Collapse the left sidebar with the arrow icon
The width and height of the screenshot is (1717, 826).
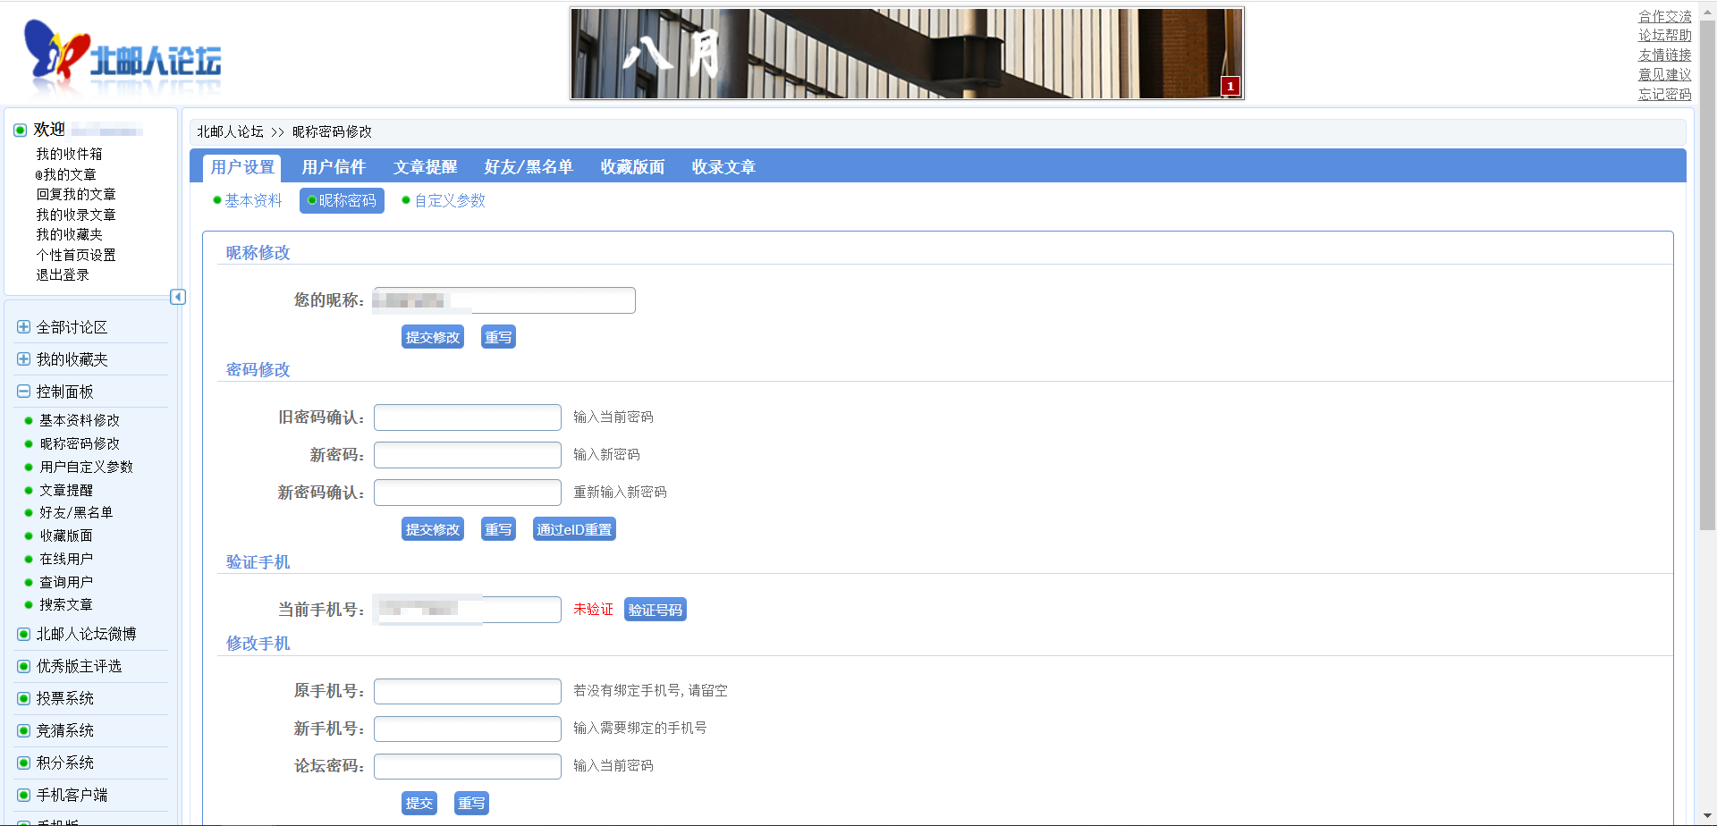(178, 297)
